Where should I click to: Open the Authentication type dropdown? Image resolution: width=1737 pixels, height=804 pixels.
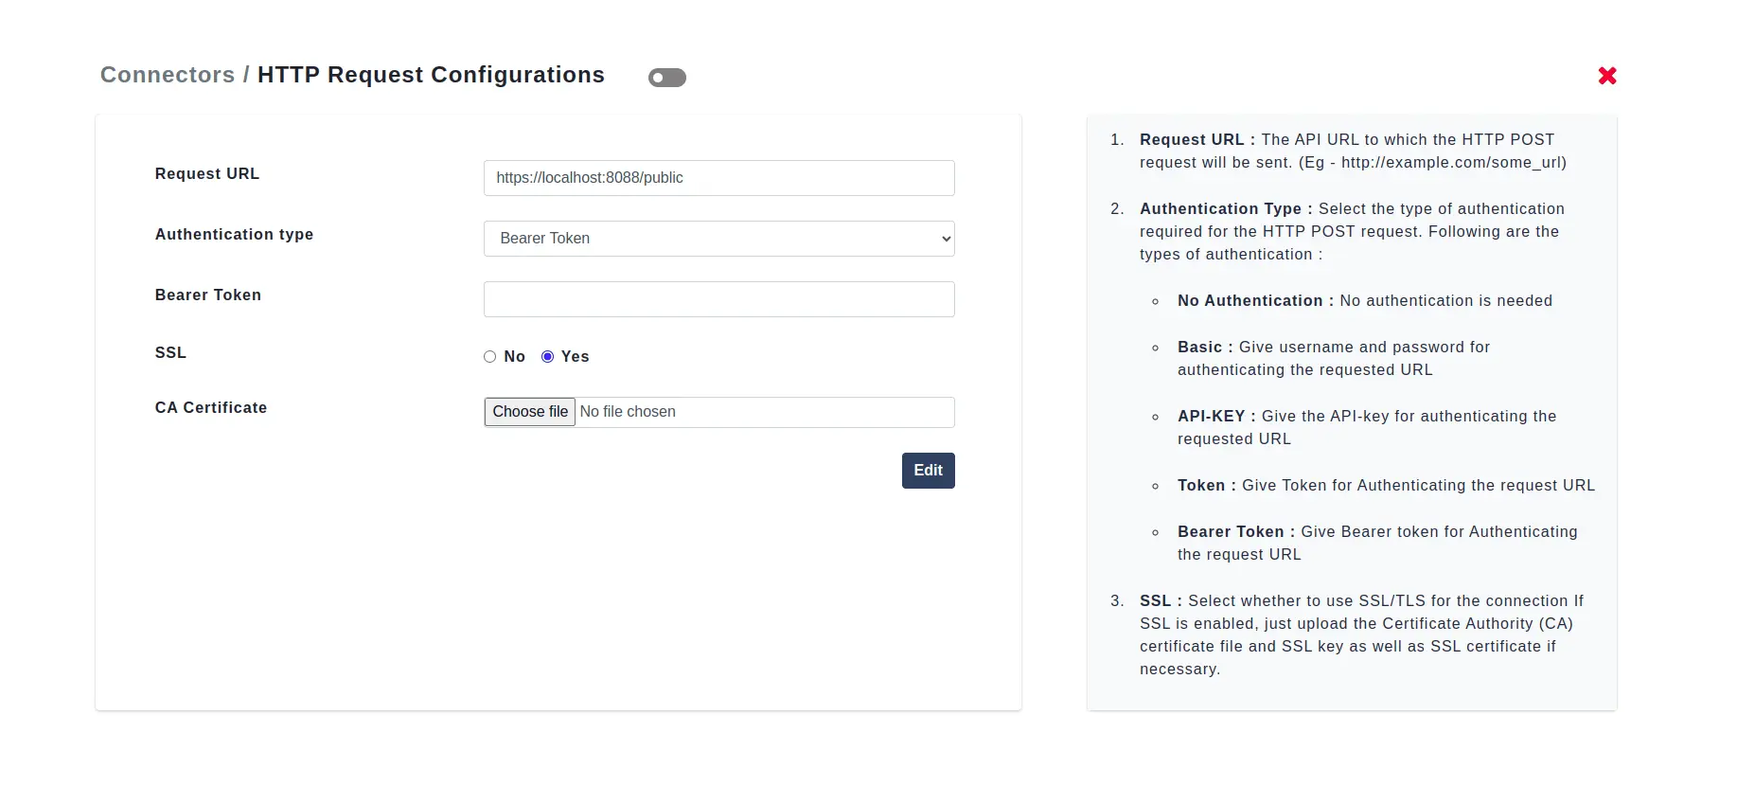point(718,239)
